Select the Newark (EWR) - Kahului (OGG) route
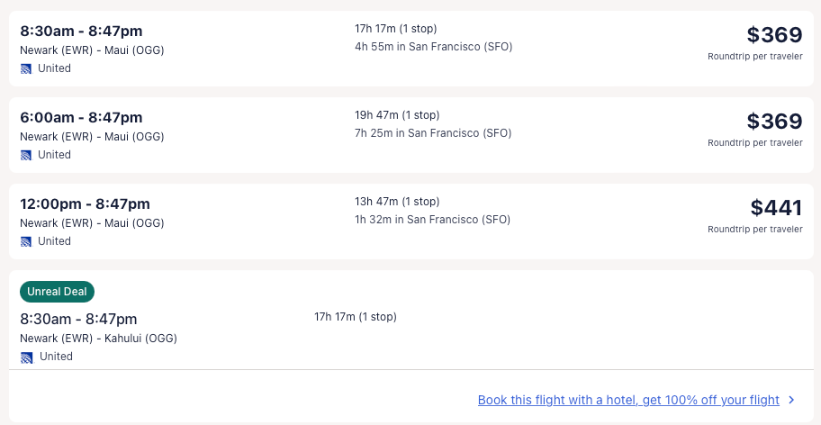 98,339
